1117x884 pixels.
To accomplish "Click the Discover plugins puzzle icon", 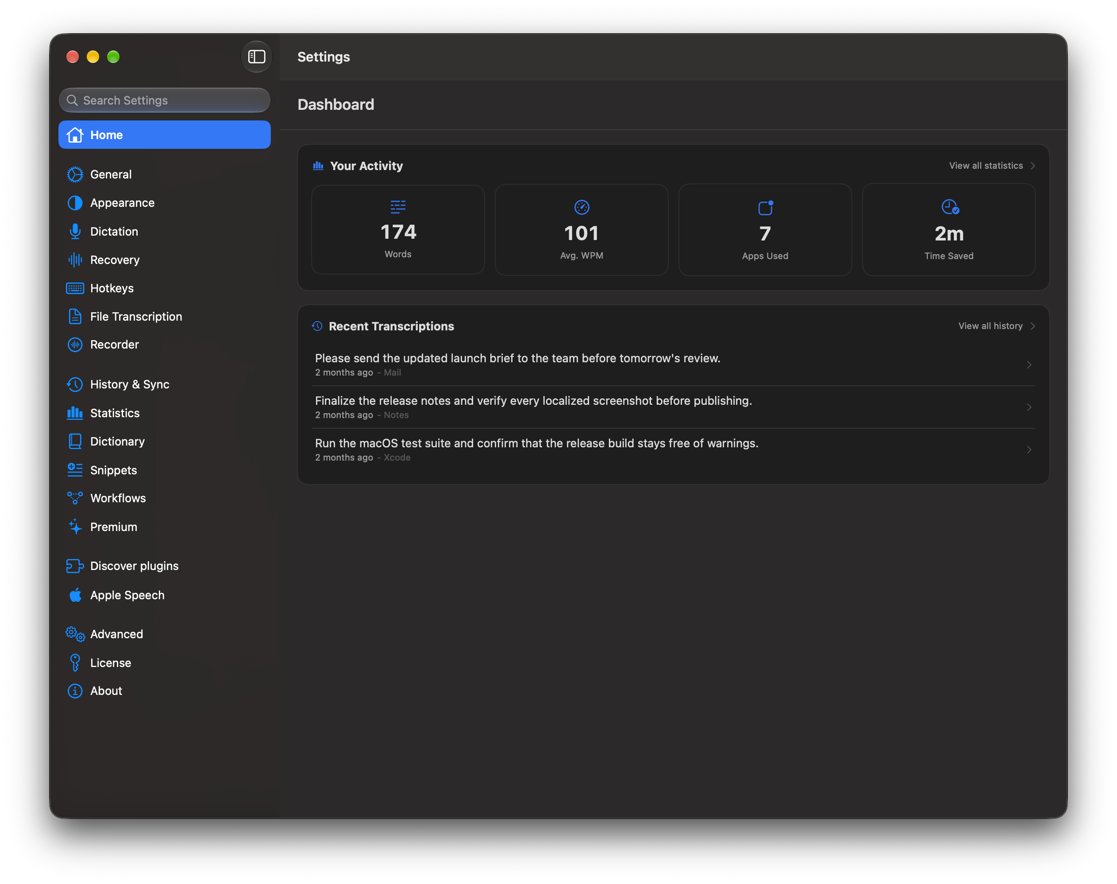I will point(75,566).
